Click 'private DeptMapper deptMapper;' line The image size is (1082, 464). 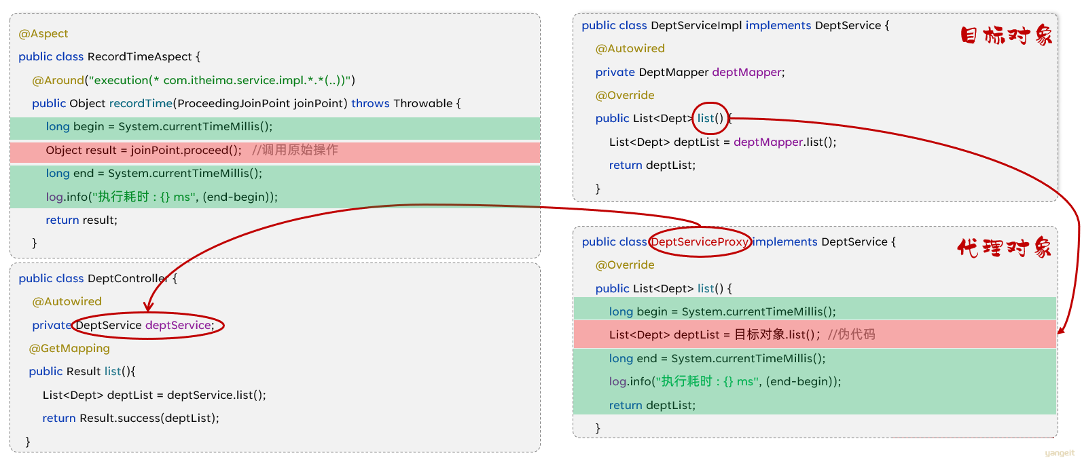(x=690, y=73)
